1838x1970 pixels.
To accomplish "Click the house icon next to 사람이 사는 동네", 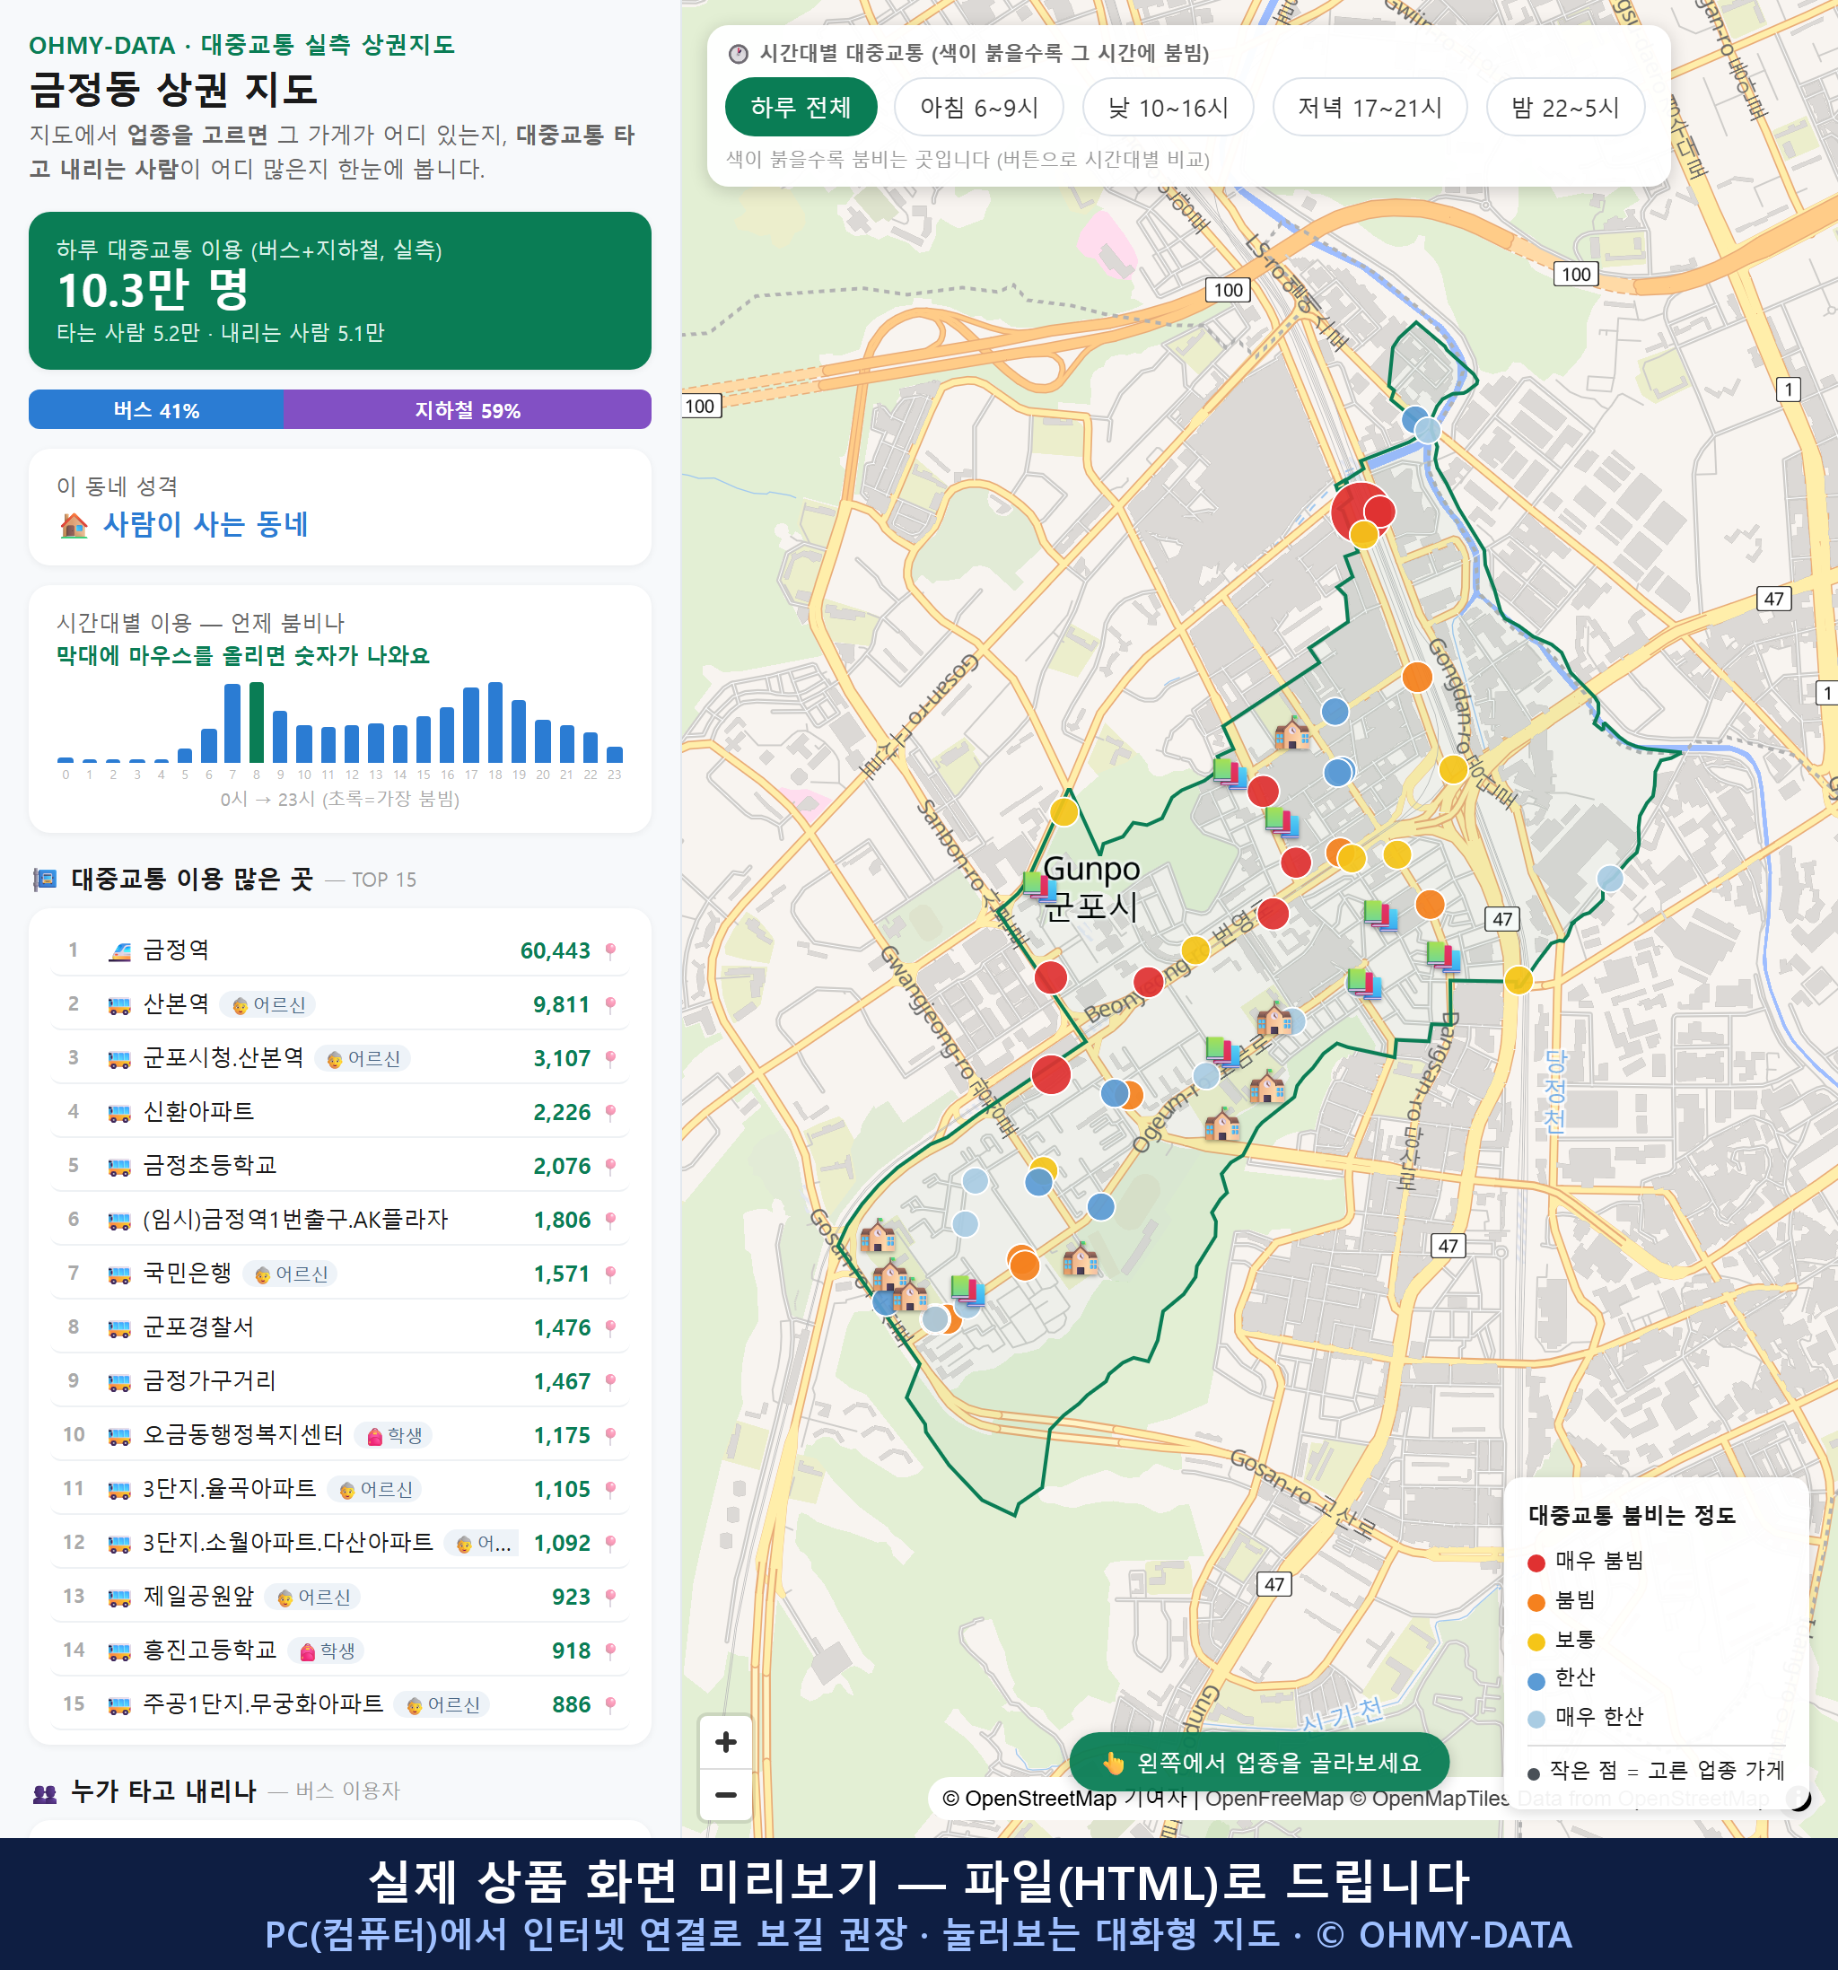I will [x=74, y=524].
